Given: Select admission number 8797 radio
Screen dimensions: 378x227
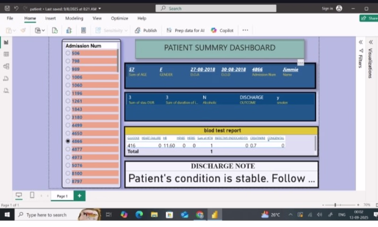Looking at the screenshot, I should (68, 181).
